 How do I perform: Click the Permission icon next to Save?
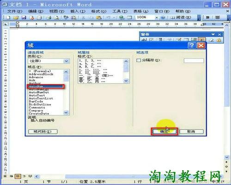[x=32, y=18]
